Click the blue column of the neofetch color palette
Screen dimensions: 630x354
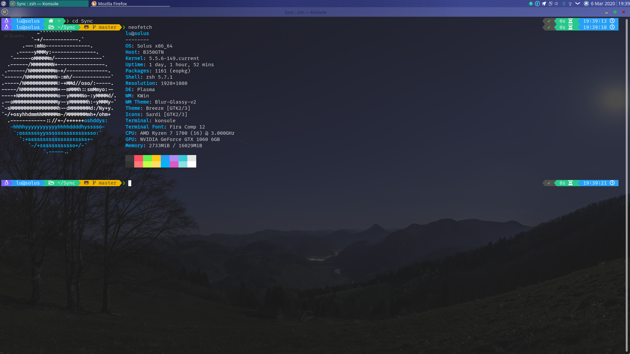click(165, 161)
